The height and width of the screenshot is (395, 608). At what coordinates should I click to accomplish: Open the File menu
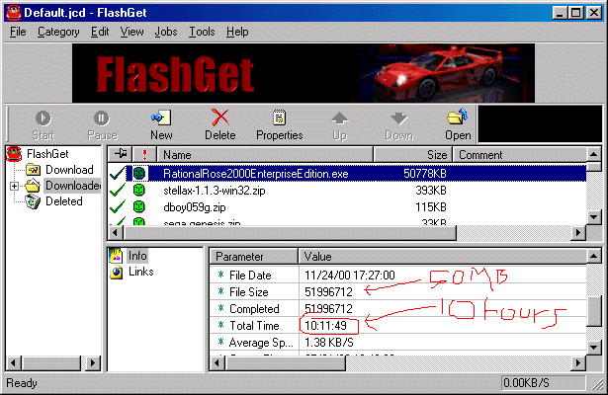pyautogui.click(x=18, y=32)
